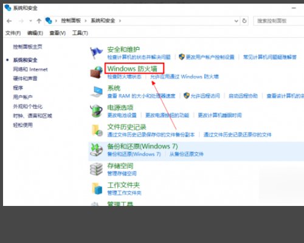This screenshot has height=243, width=304.
Task: Open the address bar history dropdown
Action: pyautogui.click(x=236, y=21)
